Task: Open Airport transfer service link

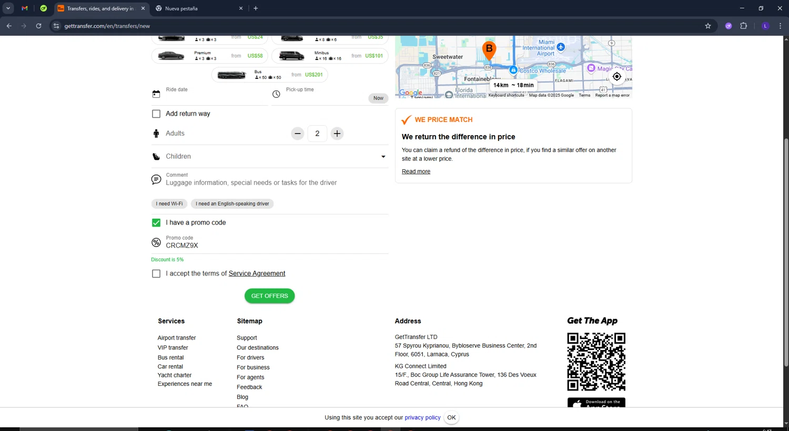Action: pyautogui.click(x=177, y=338)
